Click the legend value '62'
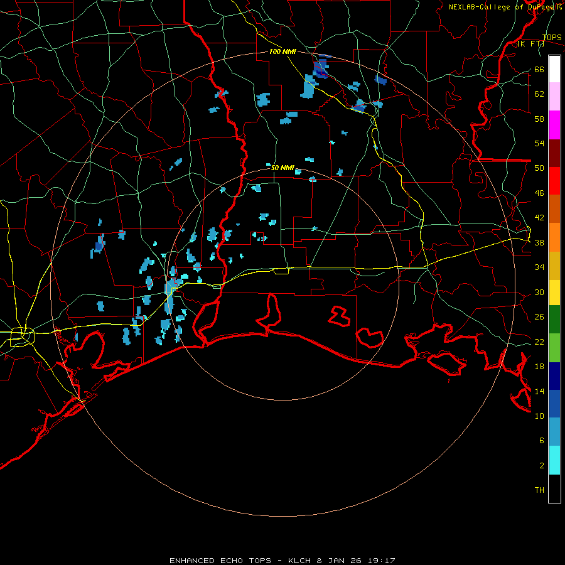The width and height of the screenshot is (565, 565). pyautogui.click(x=539, y=94)
